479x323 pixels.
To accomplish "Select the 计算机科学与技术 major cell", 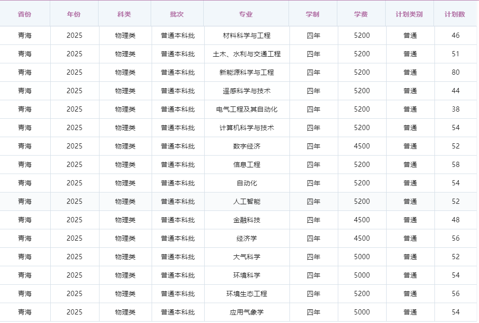I will [246, 128].
